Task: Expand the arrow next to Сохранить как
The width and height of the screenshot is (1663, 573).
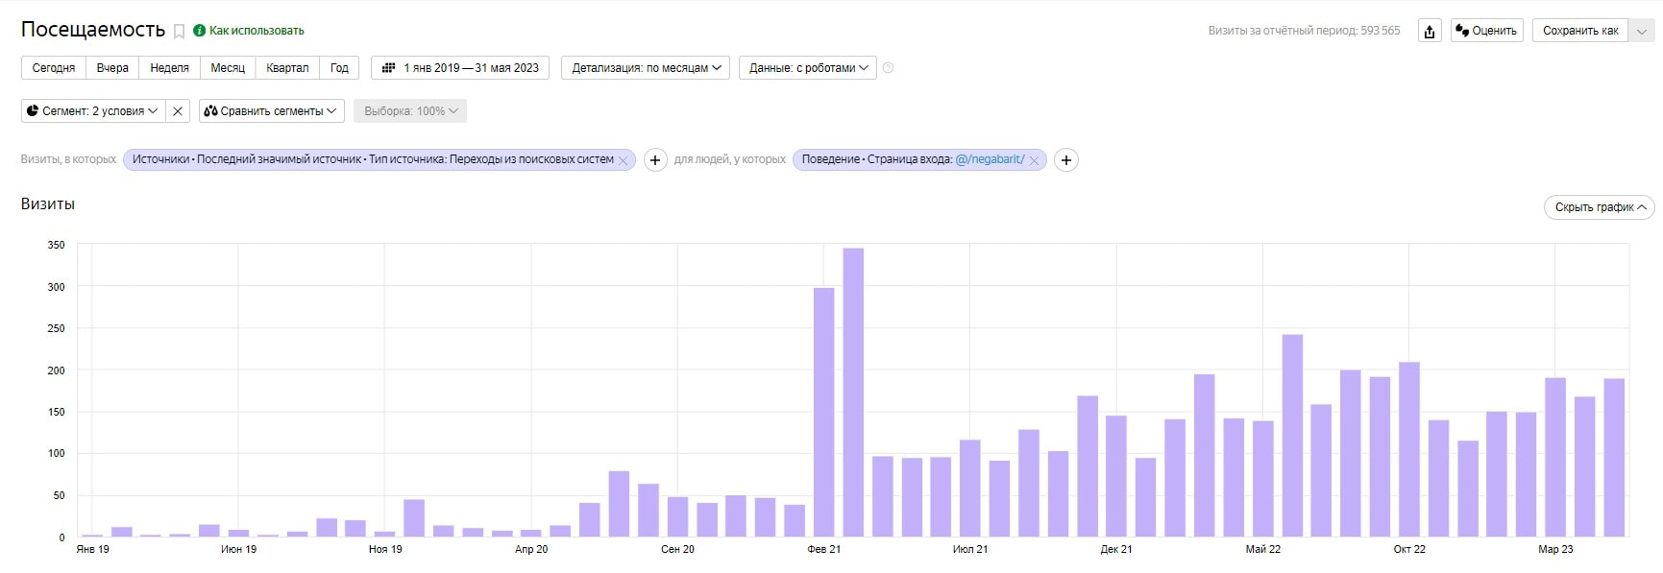Action: pyautogui.click(x=1642, y=31)
